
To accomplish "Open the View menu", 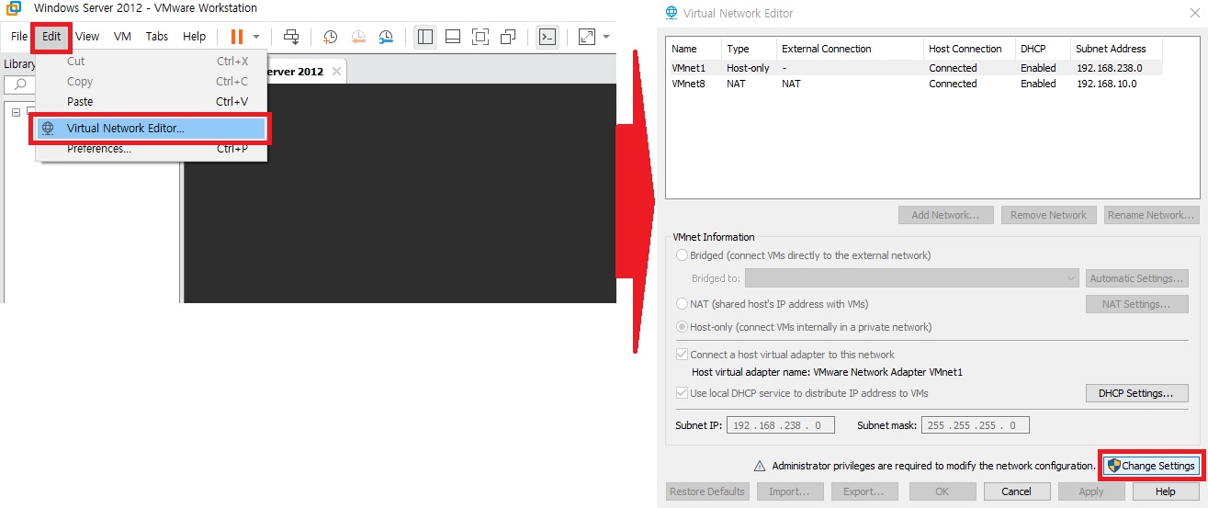I will click(x=87, y=37).
